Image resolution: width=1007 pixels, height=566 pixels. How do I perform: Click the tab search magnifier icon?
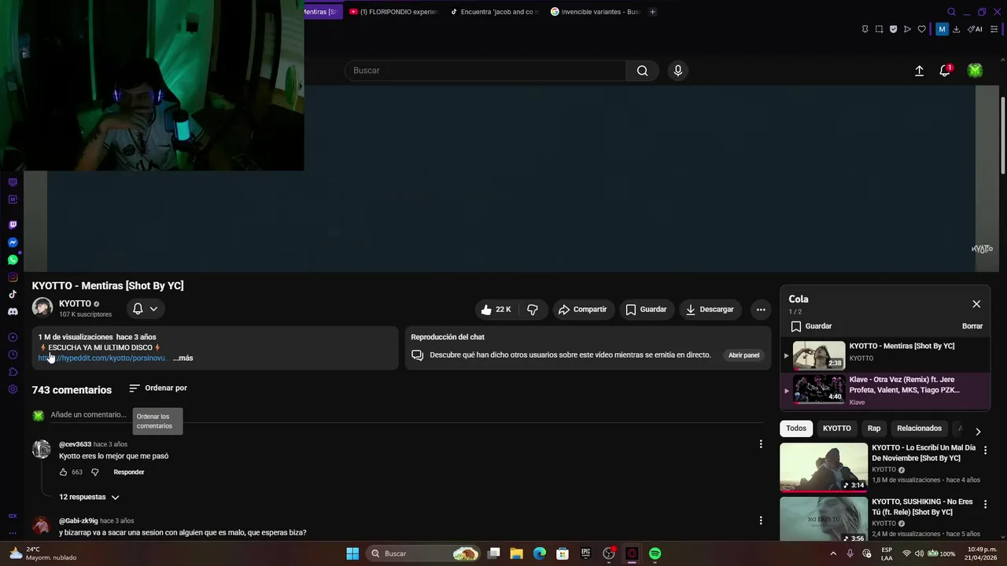[951, 12]
